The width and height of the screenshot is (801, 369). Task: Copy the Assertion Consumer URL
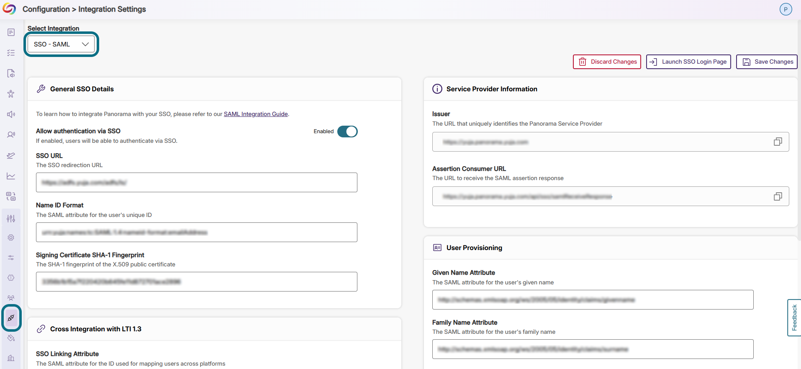pyautogui.click(x=778, y=196)
